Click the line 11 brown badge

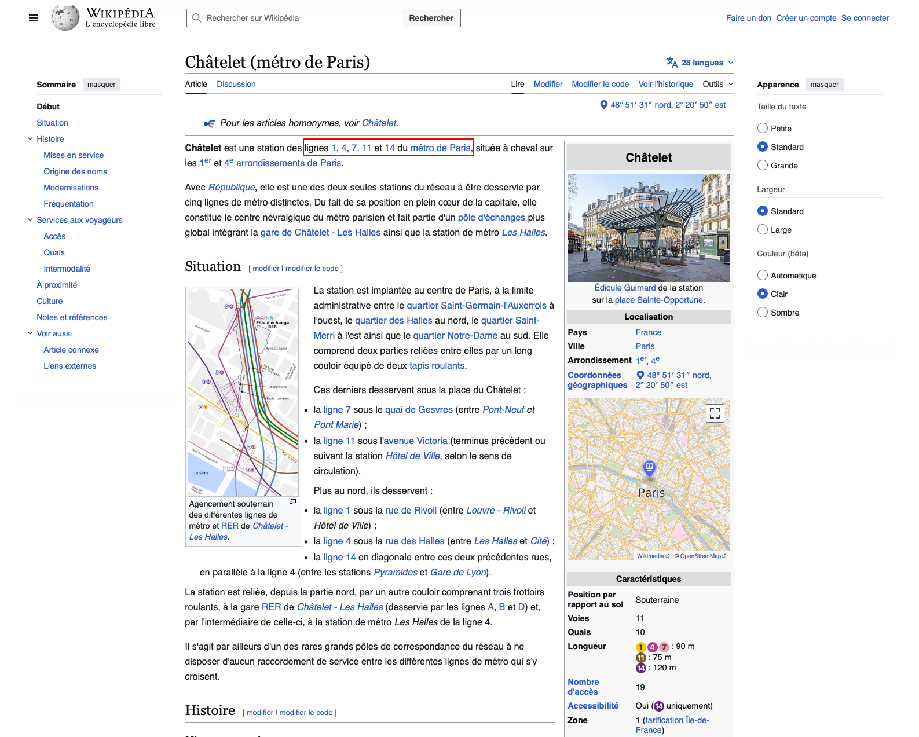point(641,658)
